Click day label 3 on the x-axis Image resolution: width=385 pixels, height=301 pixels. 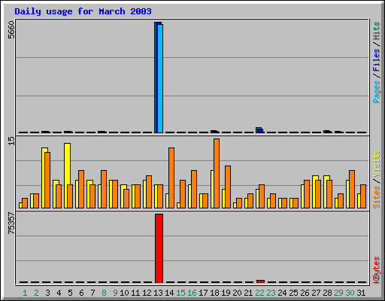click(47, 293)
